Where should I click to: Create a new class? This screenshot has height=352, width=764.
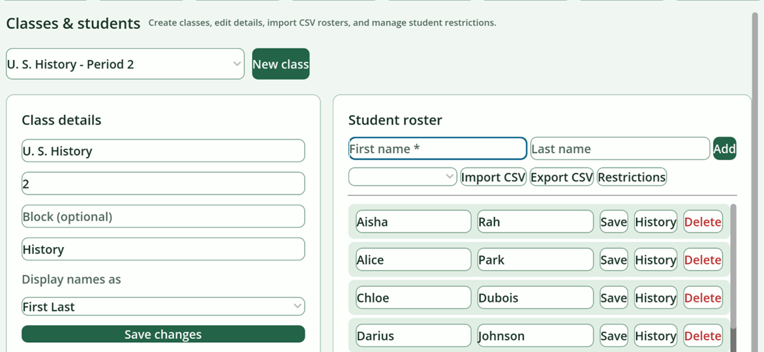click(x=281, y=64)
